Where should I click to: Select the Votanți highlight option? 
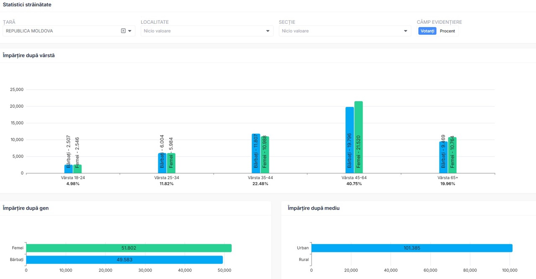427,31
